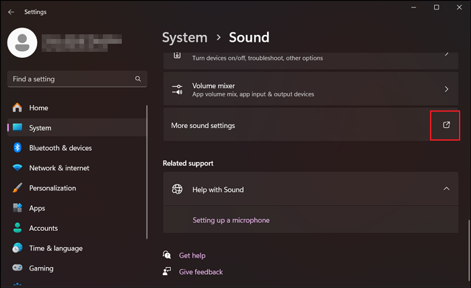Select Home in the sidebar

(x=38, y=108)
